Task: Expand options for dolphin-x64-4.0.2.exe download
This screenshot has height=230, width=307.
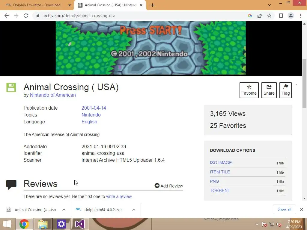Action: [x=134, y=210]
